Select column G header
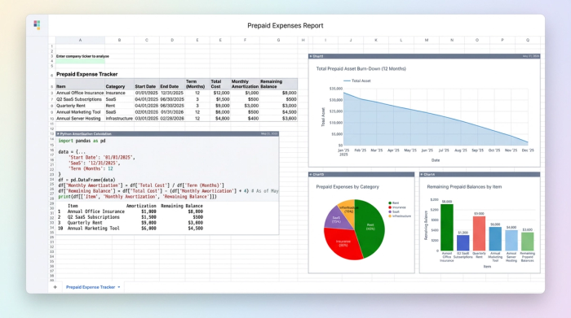This screenshot has width=571, height=318. 278,40
